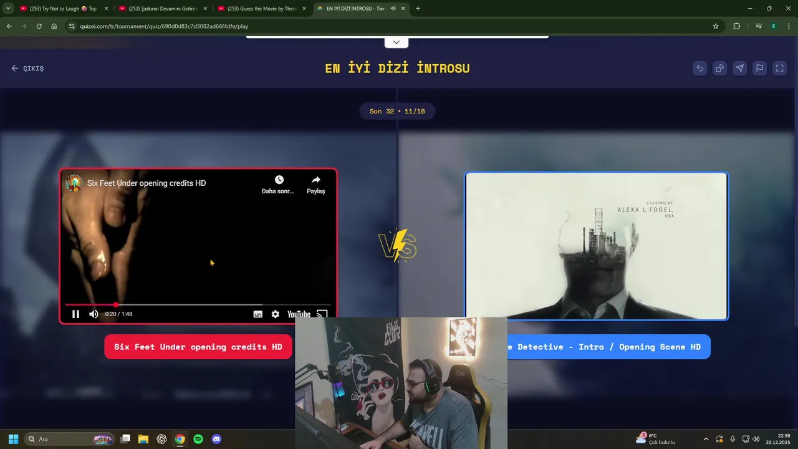Click the microphone tray icon
This screenshot has width=798, height=449.
733,439
